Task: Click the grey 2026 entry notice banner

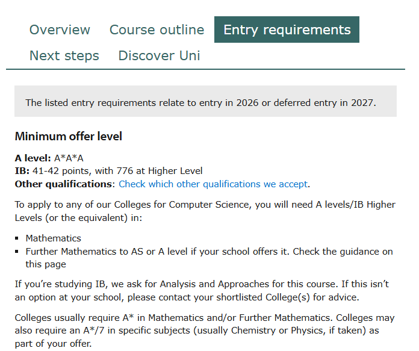Action: 205,102
